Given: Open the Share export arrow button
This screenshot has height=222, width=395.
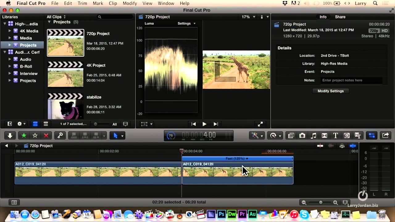Looking at the screenshot, I should (x=385, y=135).
